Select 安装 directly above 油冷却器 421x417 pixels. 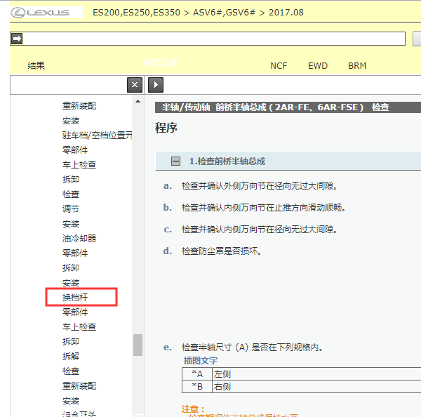point(71,223)
